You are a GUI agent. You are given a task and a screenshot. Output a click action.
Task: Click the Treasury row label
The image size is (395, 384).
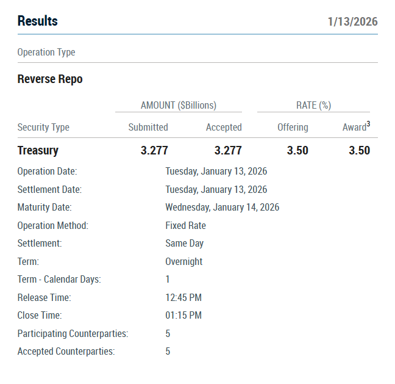(x=38, y=151)
